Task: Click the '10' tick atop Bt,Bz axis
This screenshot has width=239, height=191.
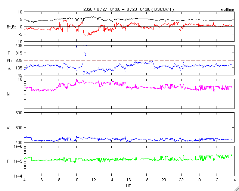Action: pos(20,12)
